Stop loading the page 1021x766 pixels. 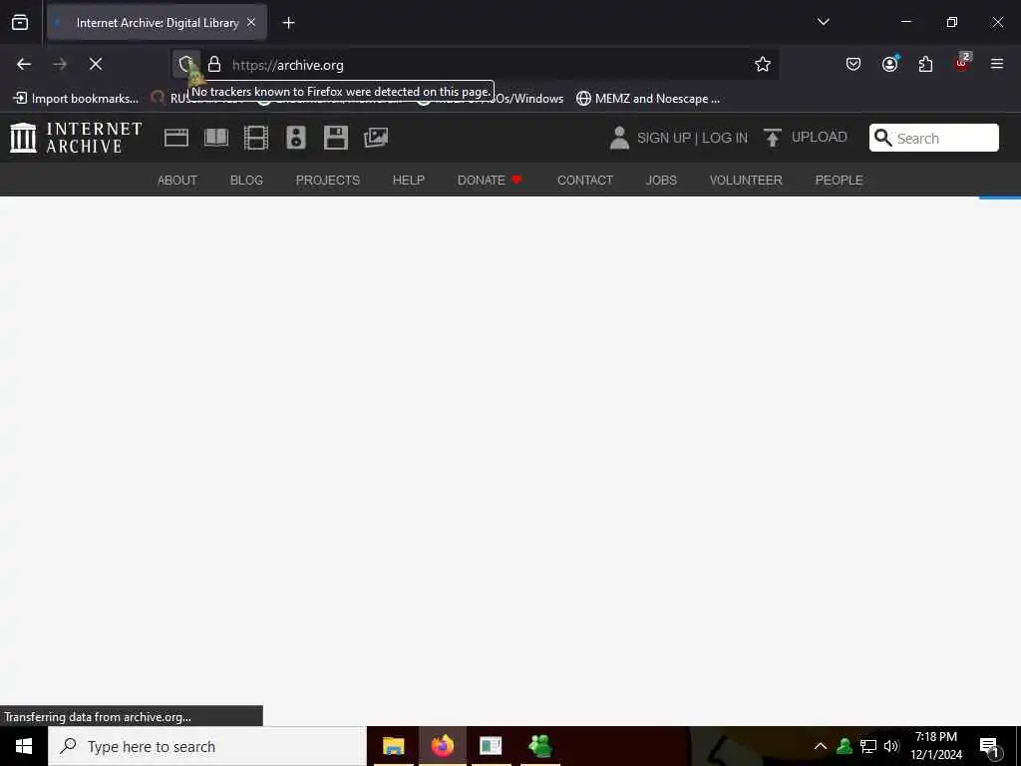point(96,64)
